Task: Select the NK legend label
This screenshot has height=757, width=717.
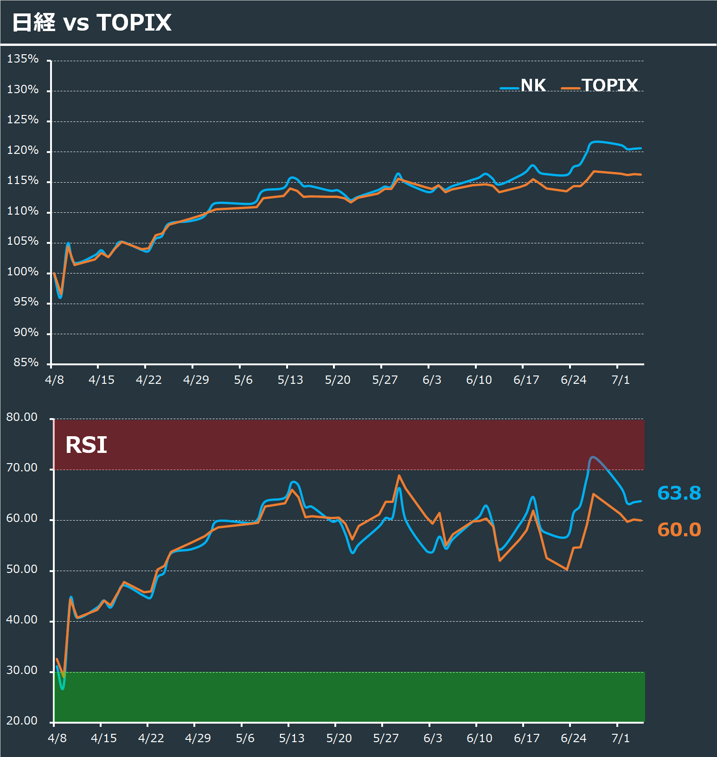Action: [x=533, y=85]
